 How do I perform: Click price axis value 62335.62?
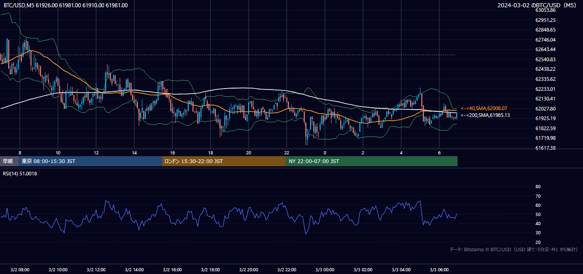coord(545,79)
